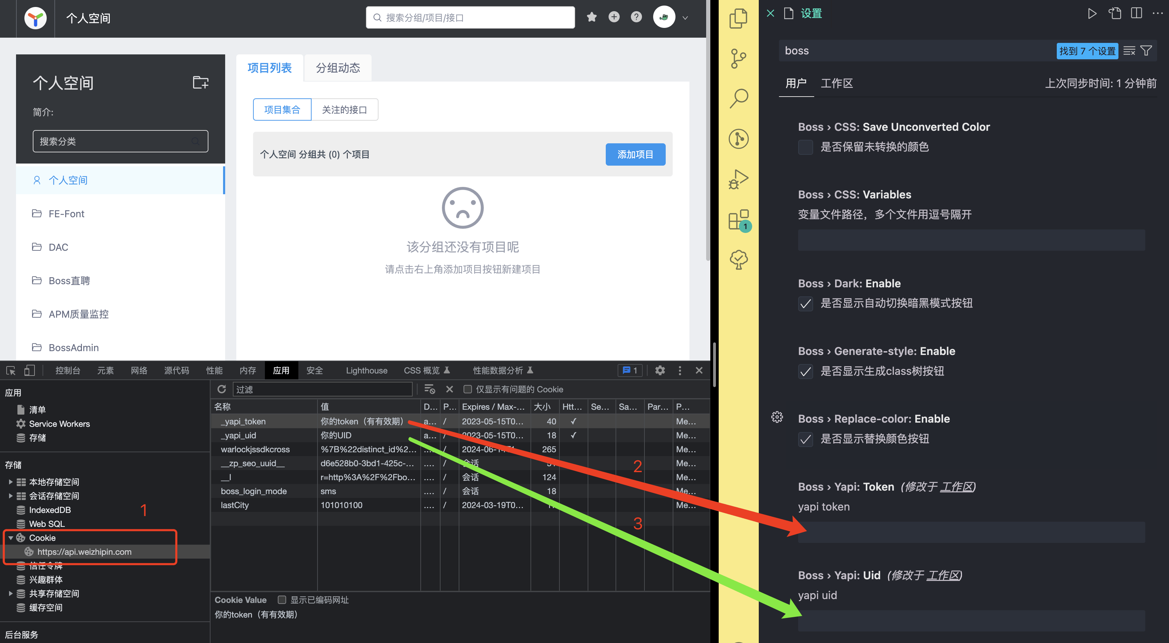Click the 添加项目 button
Image resolution: width=1169 pixels, height=643 pixels.
[x=635, y=154]
